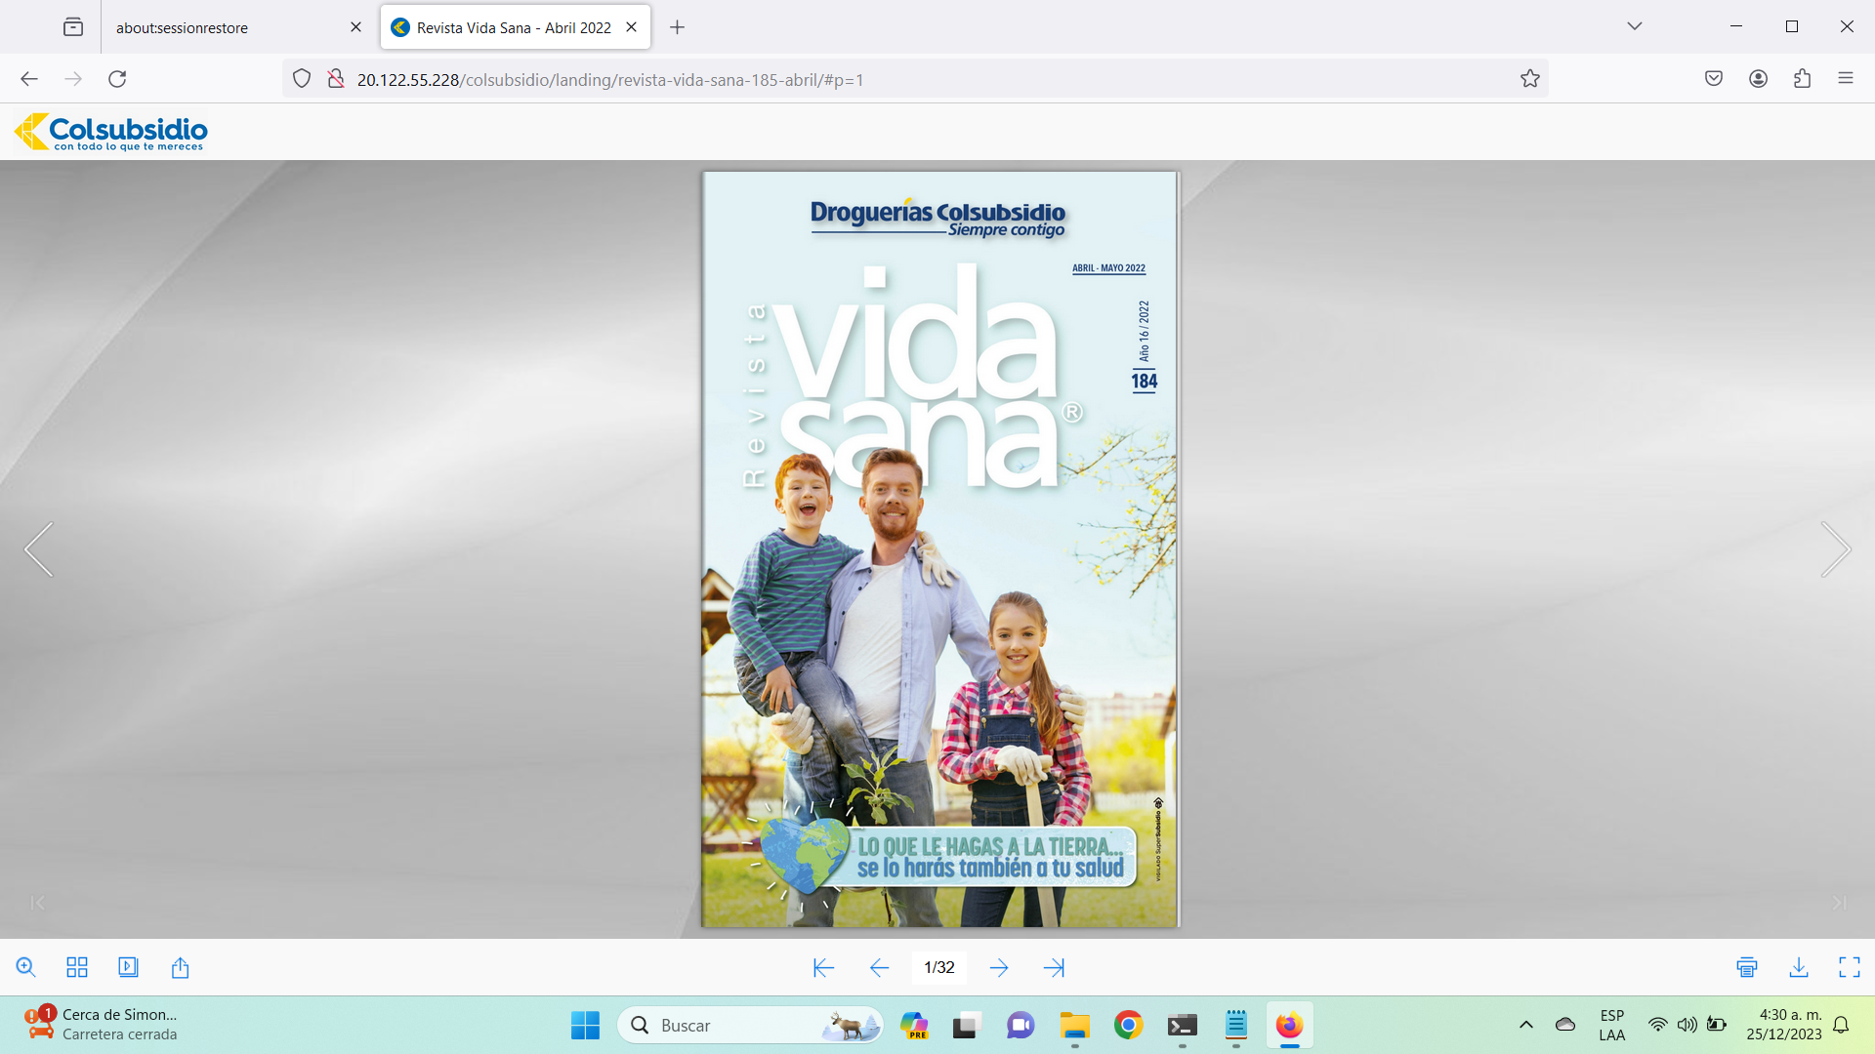Flip forward with right side chevron
Screen dimensions: 1875x1054
[x=1835, y=549]
